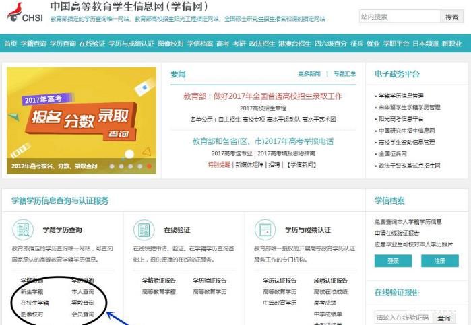The height and width of the screenshot is (325, 471).
Task: Open 高校学生资助信息管理 link
Action: coord(407,142)
